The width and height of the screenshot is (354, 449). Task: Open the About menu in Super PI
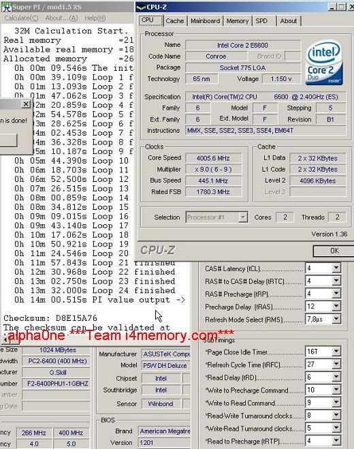pyautogui.click(x=61, y=18)
